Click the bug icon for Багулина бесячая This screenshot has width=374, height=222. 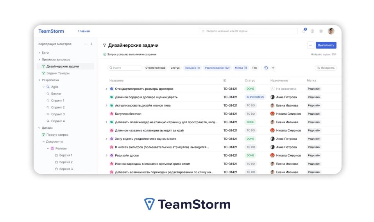(x=111, y=114)
